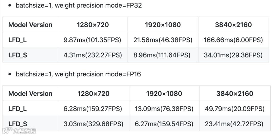Select the 166.66ms(6.00FPS) cell

point(233,40)
